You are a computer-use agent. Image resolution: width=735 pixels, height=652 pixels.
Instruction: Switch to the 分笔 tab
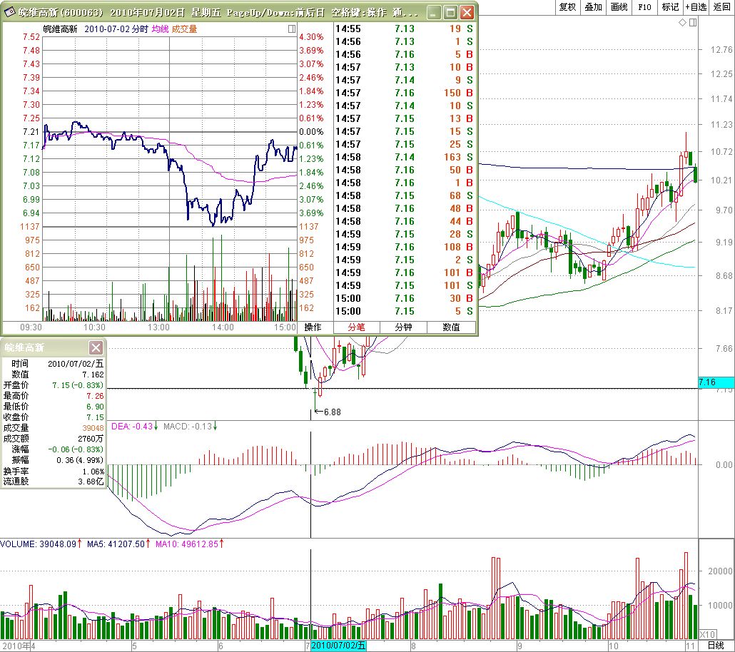tap(357, 327)
